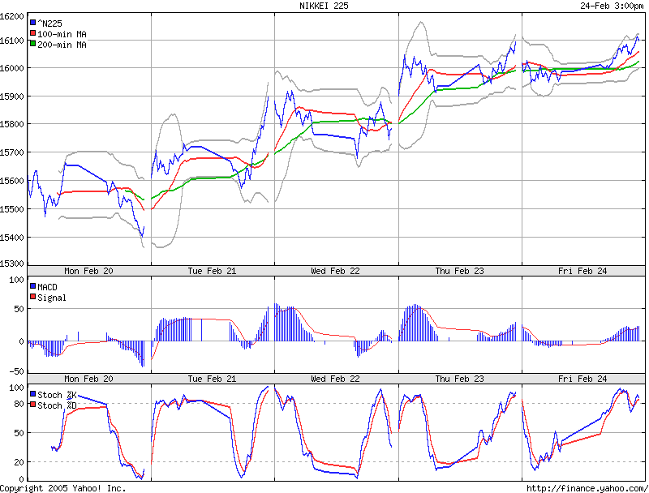Click Tue Feb 21 under the MACD chart
The height and width of the screenshot is (493, 649).
[x=212, y=379]
